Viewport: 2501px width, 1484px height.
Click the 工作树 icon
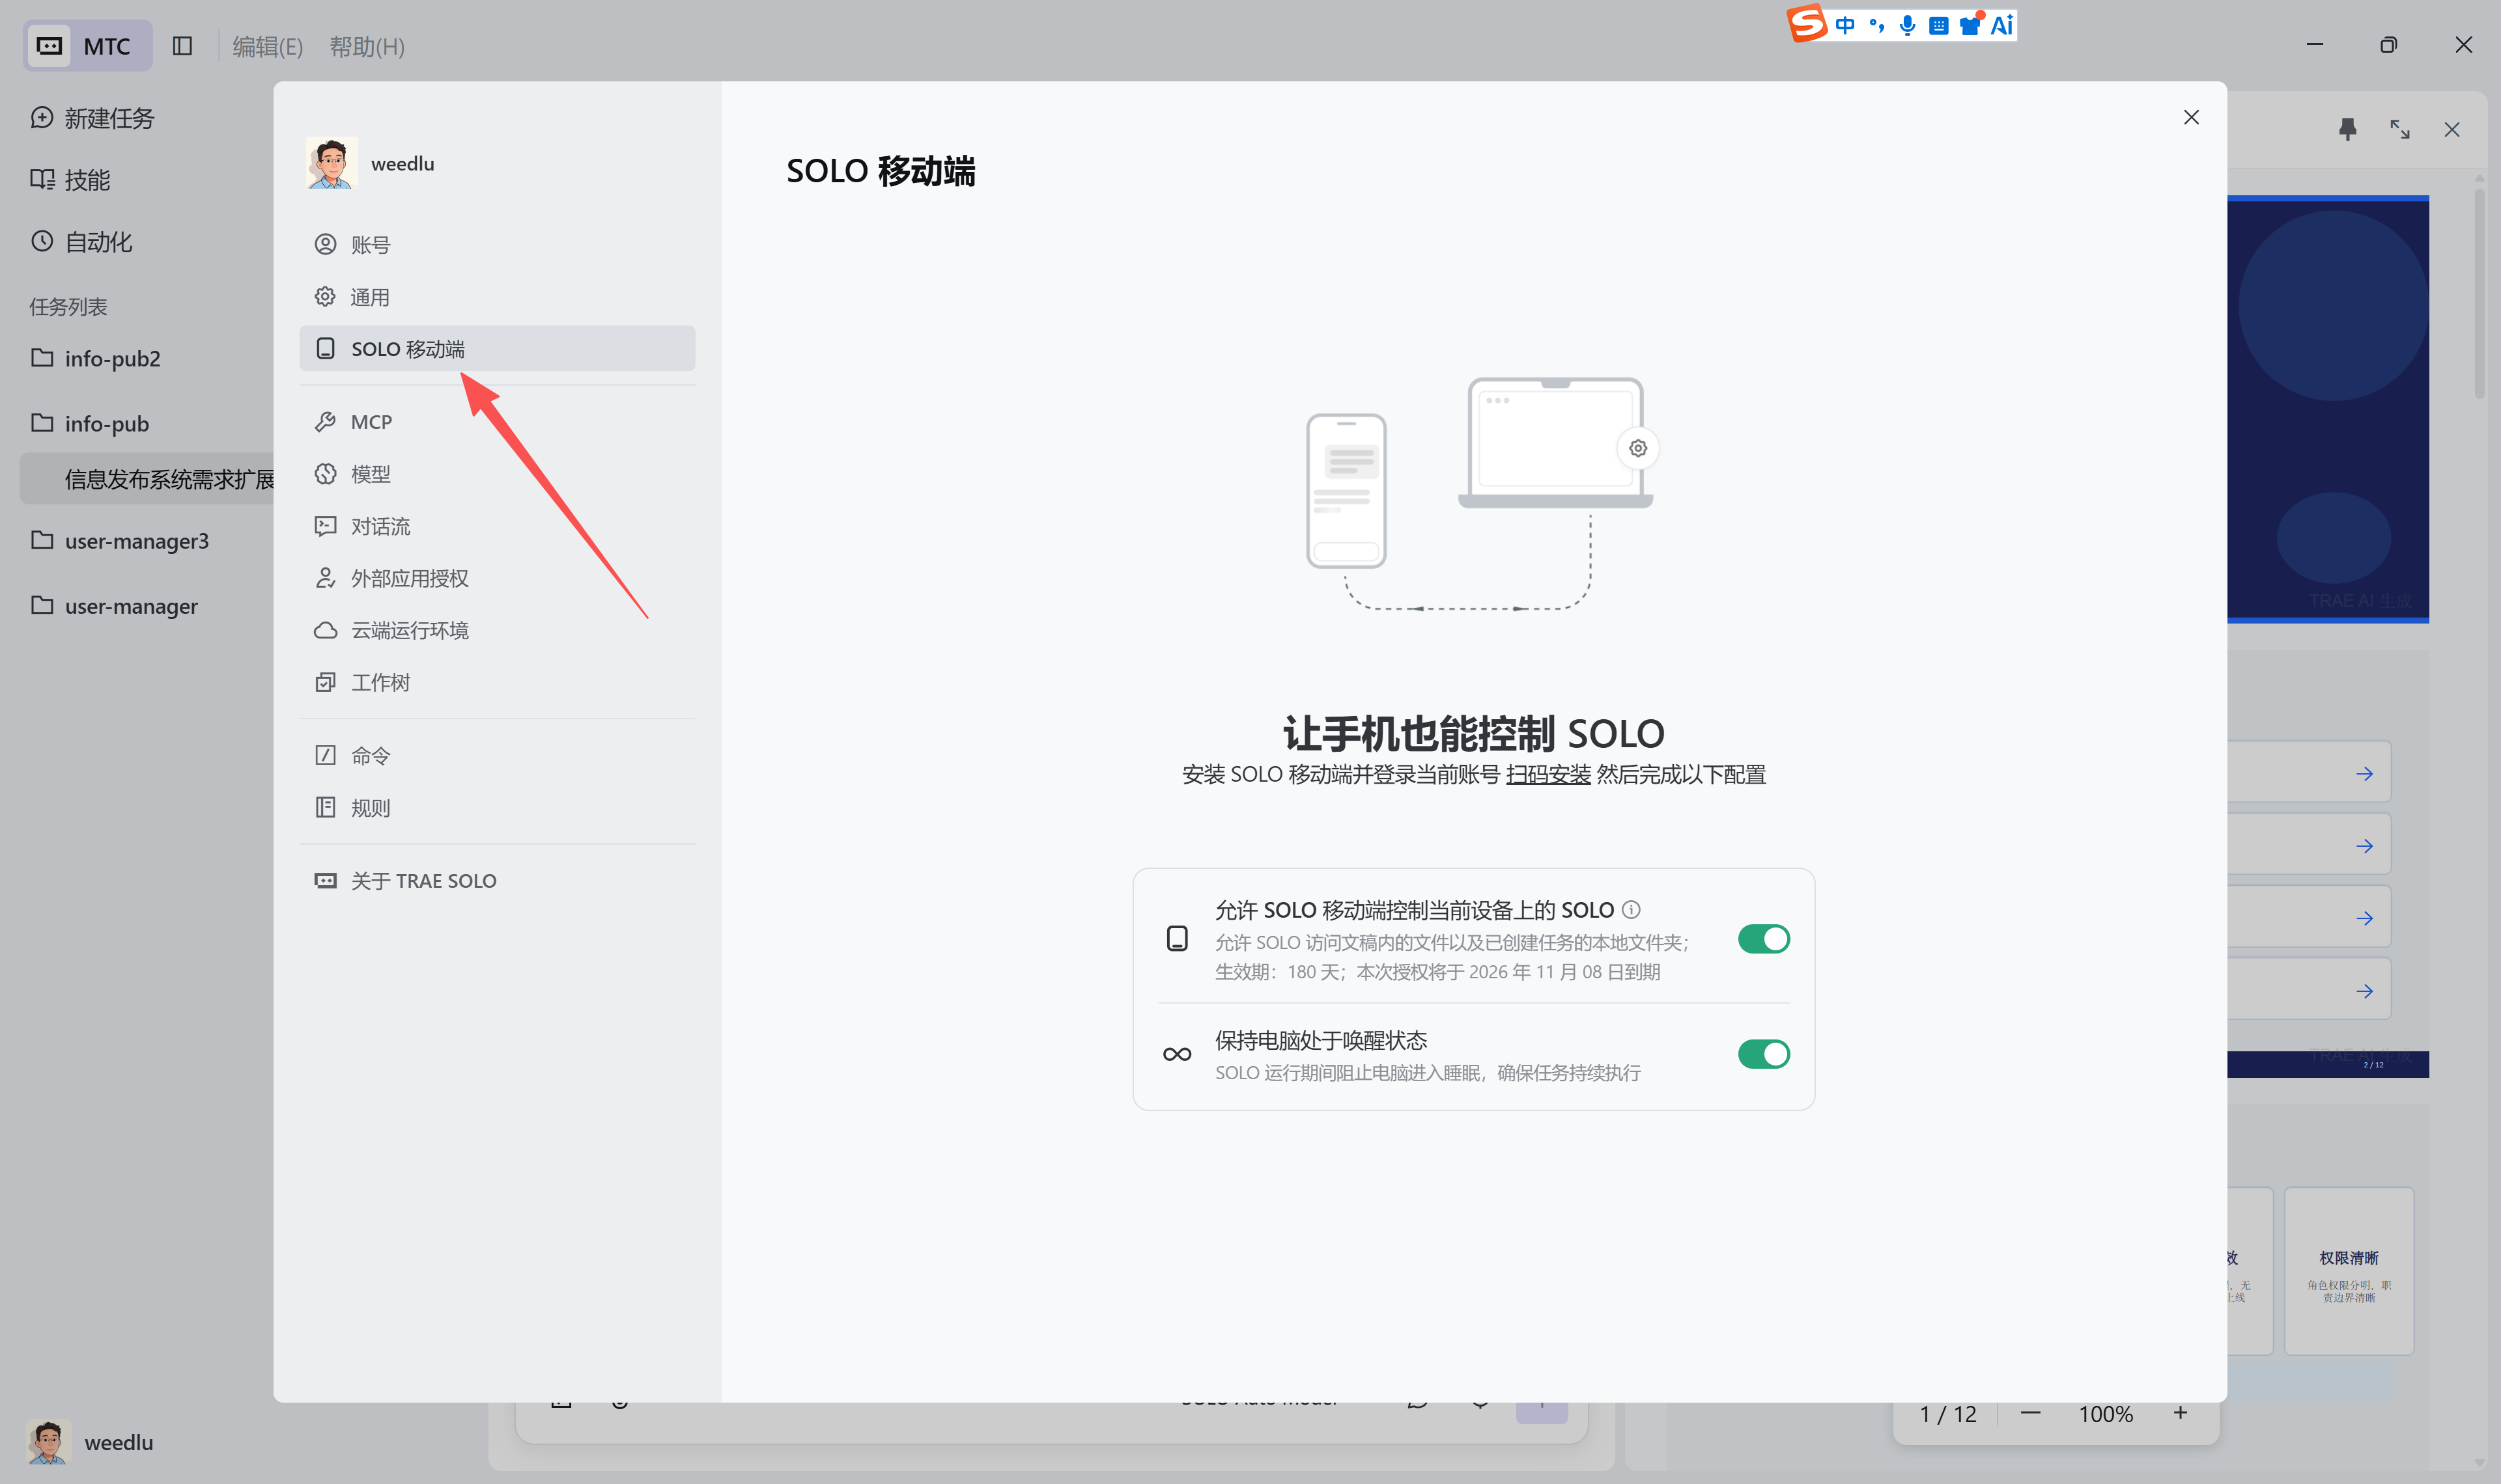(325, 682)
